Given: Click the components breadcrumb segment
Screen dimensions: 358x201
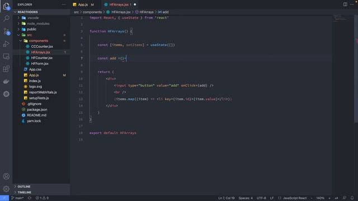Looking at the screenshot, I should coord(92,12).
